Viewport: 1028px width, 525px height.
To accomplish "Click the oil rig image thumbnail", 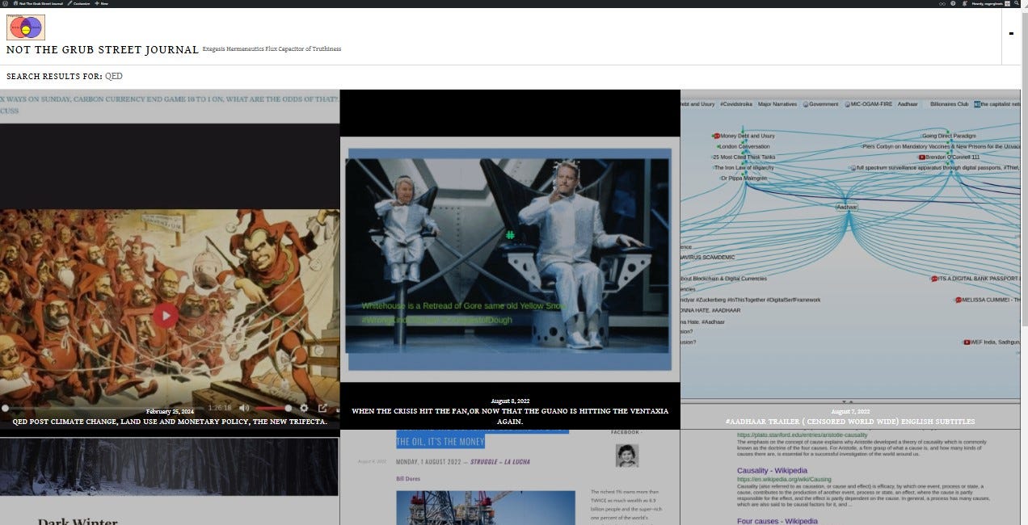I will [x=487, y=507].
